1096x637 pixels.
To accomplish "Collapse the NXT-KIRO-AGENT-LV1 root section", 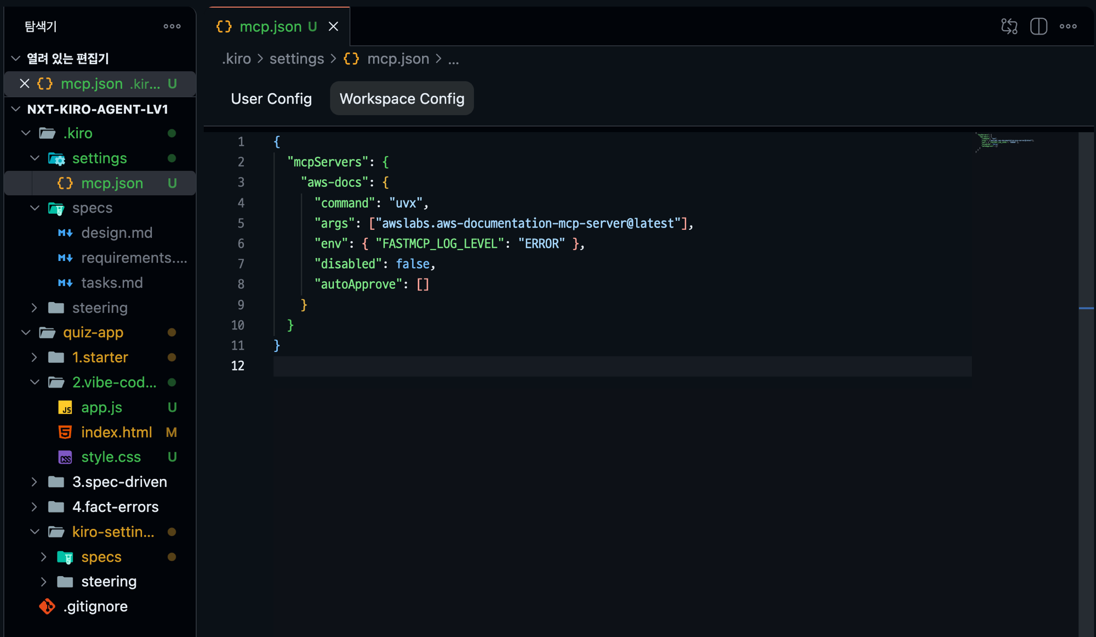I will [x=16, y=109].
